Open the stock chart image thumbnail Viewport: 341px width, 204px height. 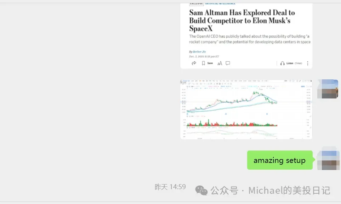[246, 109]
